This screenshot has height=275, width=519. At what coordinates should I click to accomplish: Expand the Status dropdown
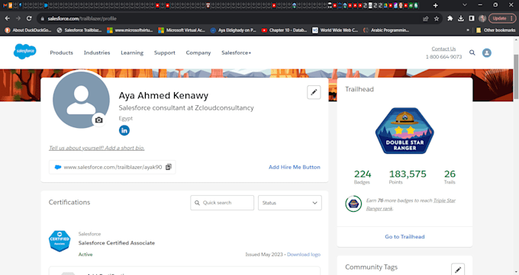289,203
